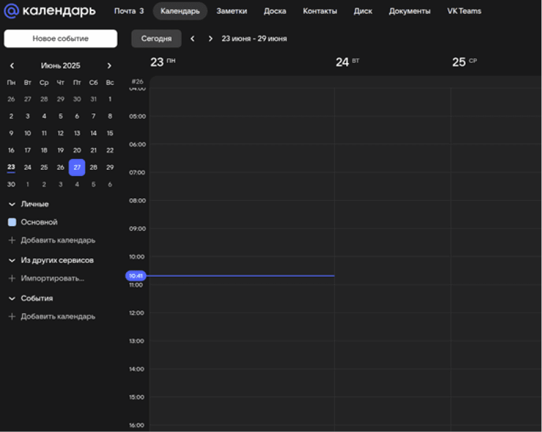Click the 10:41 current time marker
This screenshot has width=542, height=432.
(136, 276)
